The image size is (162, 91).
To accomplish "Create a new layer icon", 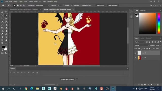I will click(155, 85).
